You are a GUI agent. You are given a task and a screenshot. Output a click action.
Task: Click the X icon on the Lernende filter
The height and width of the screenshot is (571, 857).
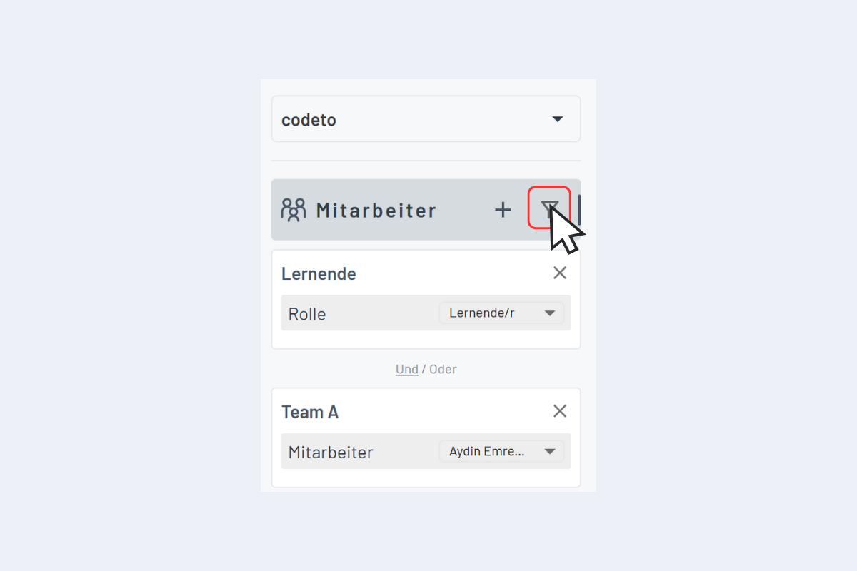pyautogui.click(x=559, y=272)
